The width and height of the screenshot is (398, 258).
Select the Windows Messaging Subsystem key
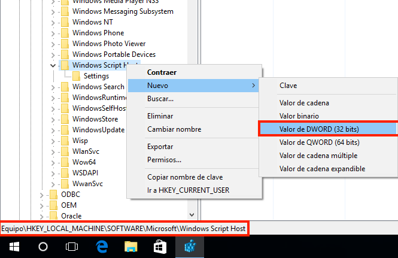[123, 11]
